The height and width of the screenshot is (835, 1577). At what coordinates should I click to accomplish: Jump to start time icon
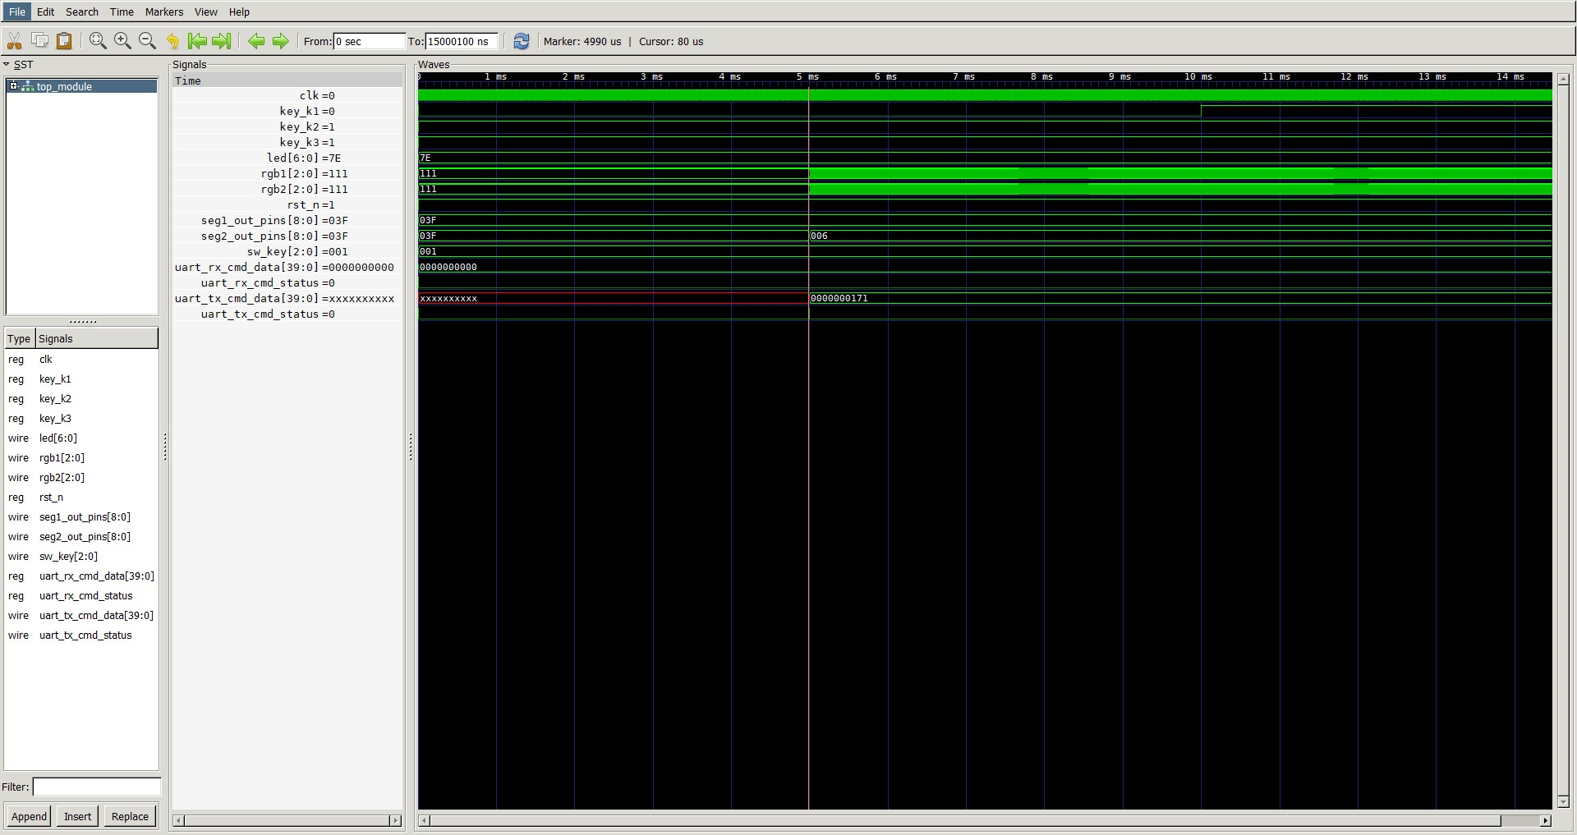(197, 41)
